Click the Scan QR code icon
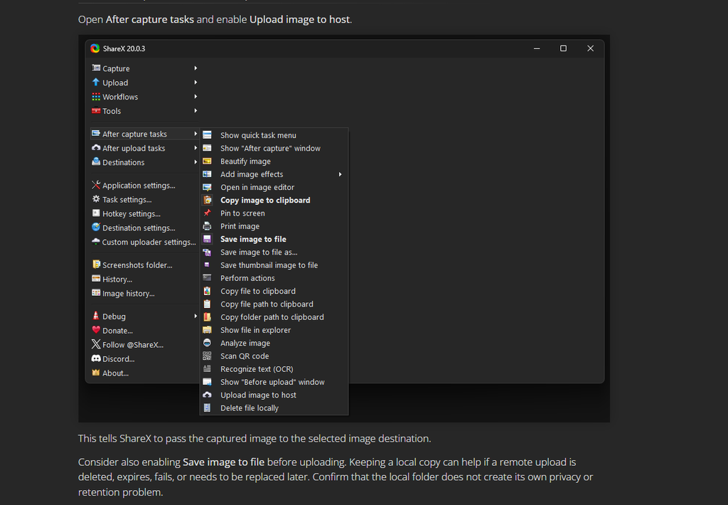728x505 pixels. (207, 356)
